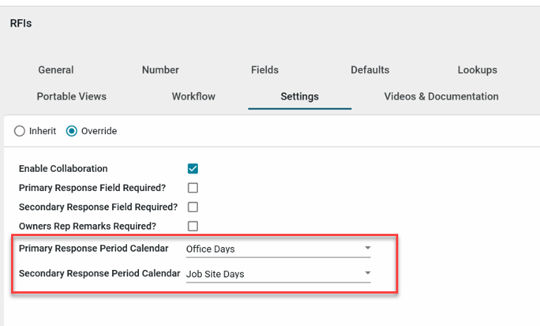Select the Inherit radio button
This screenshot has width=540, height=326.
click(x=20, y=131)
